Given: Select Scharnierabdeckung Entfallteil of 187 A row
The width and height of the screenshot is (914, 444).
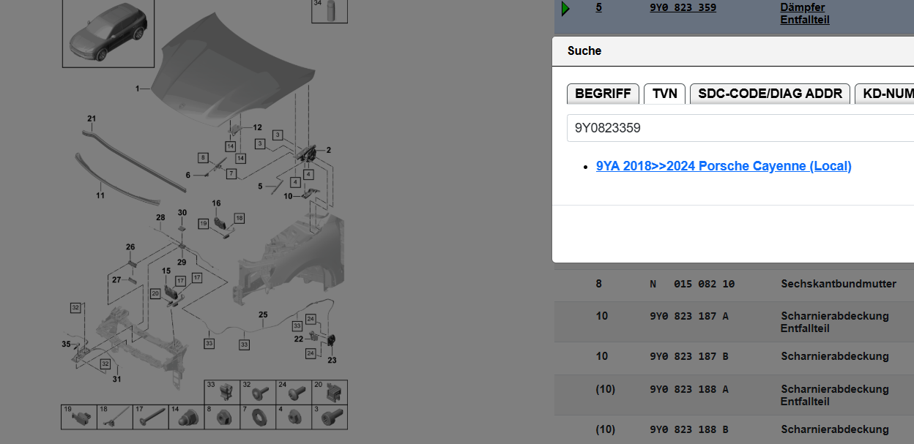Looking at the screenshot, I should [835, 323].
